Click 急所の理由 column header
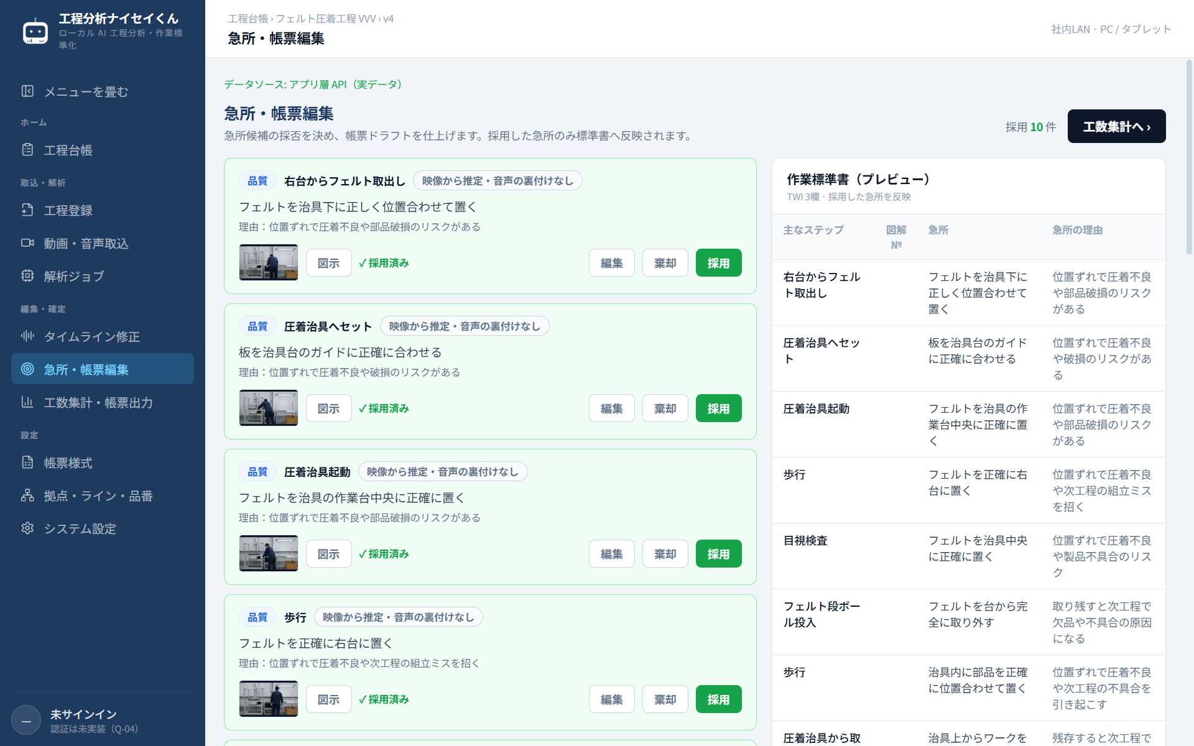 [x=1078, y=230]
